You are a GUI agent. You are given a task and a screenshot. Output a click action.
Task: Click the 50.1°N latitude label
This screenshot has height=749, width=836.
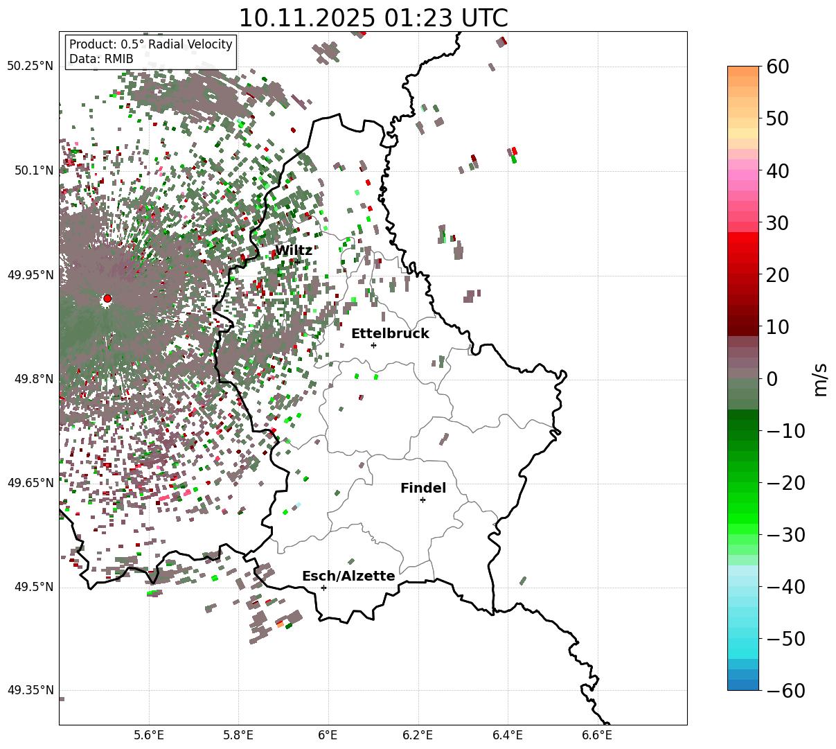tap(33, 170)
